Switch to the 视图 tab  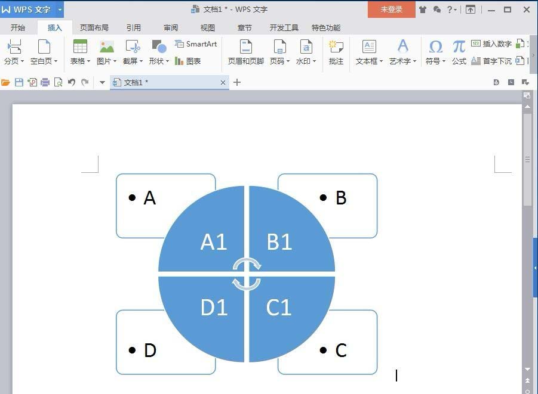pyautogui.click(x=208, y=28)
